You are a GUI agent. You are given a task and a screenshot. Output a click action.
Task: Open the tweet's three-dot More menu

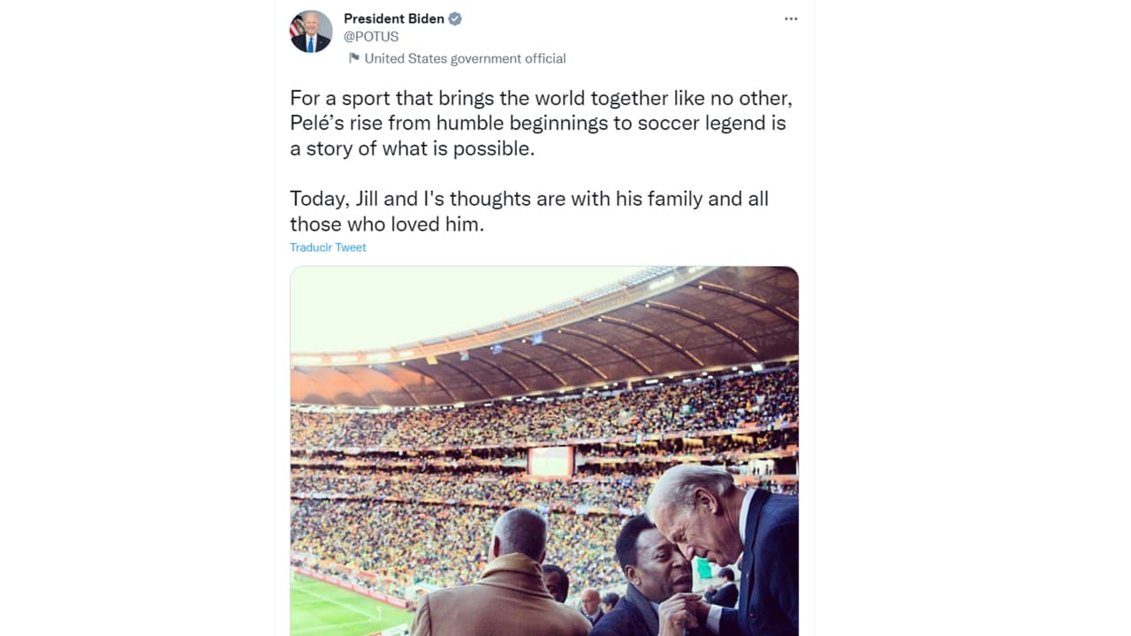pyautogui.click(x=791, y=19)
